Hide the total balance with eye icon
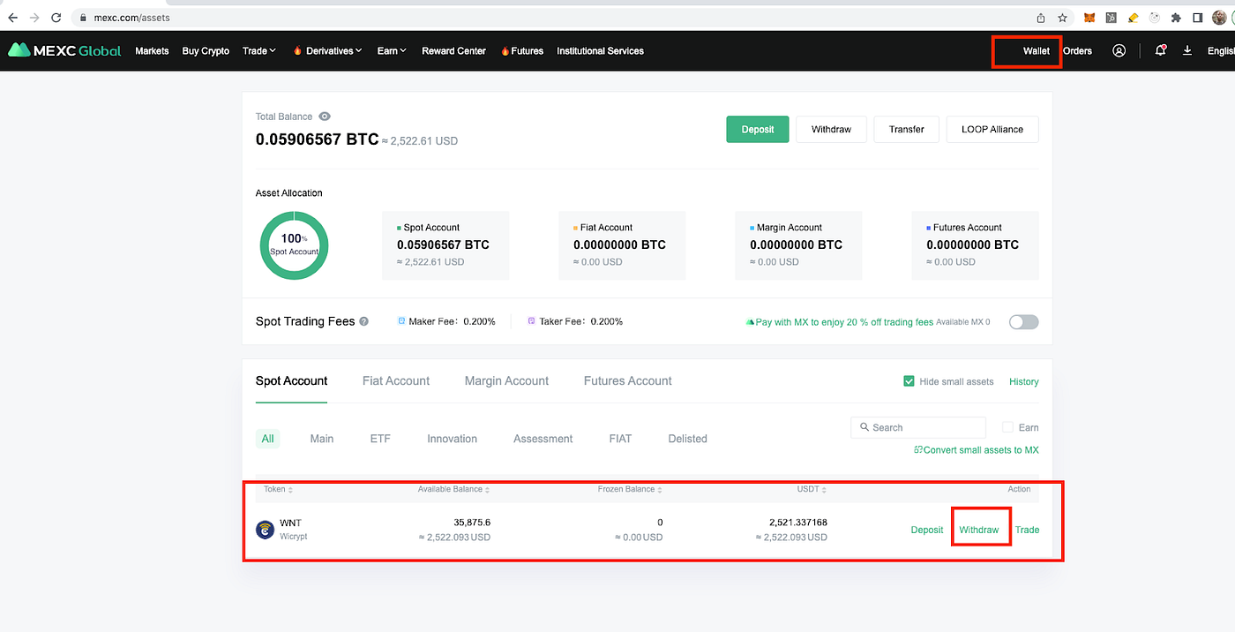 tap(325, 117)
